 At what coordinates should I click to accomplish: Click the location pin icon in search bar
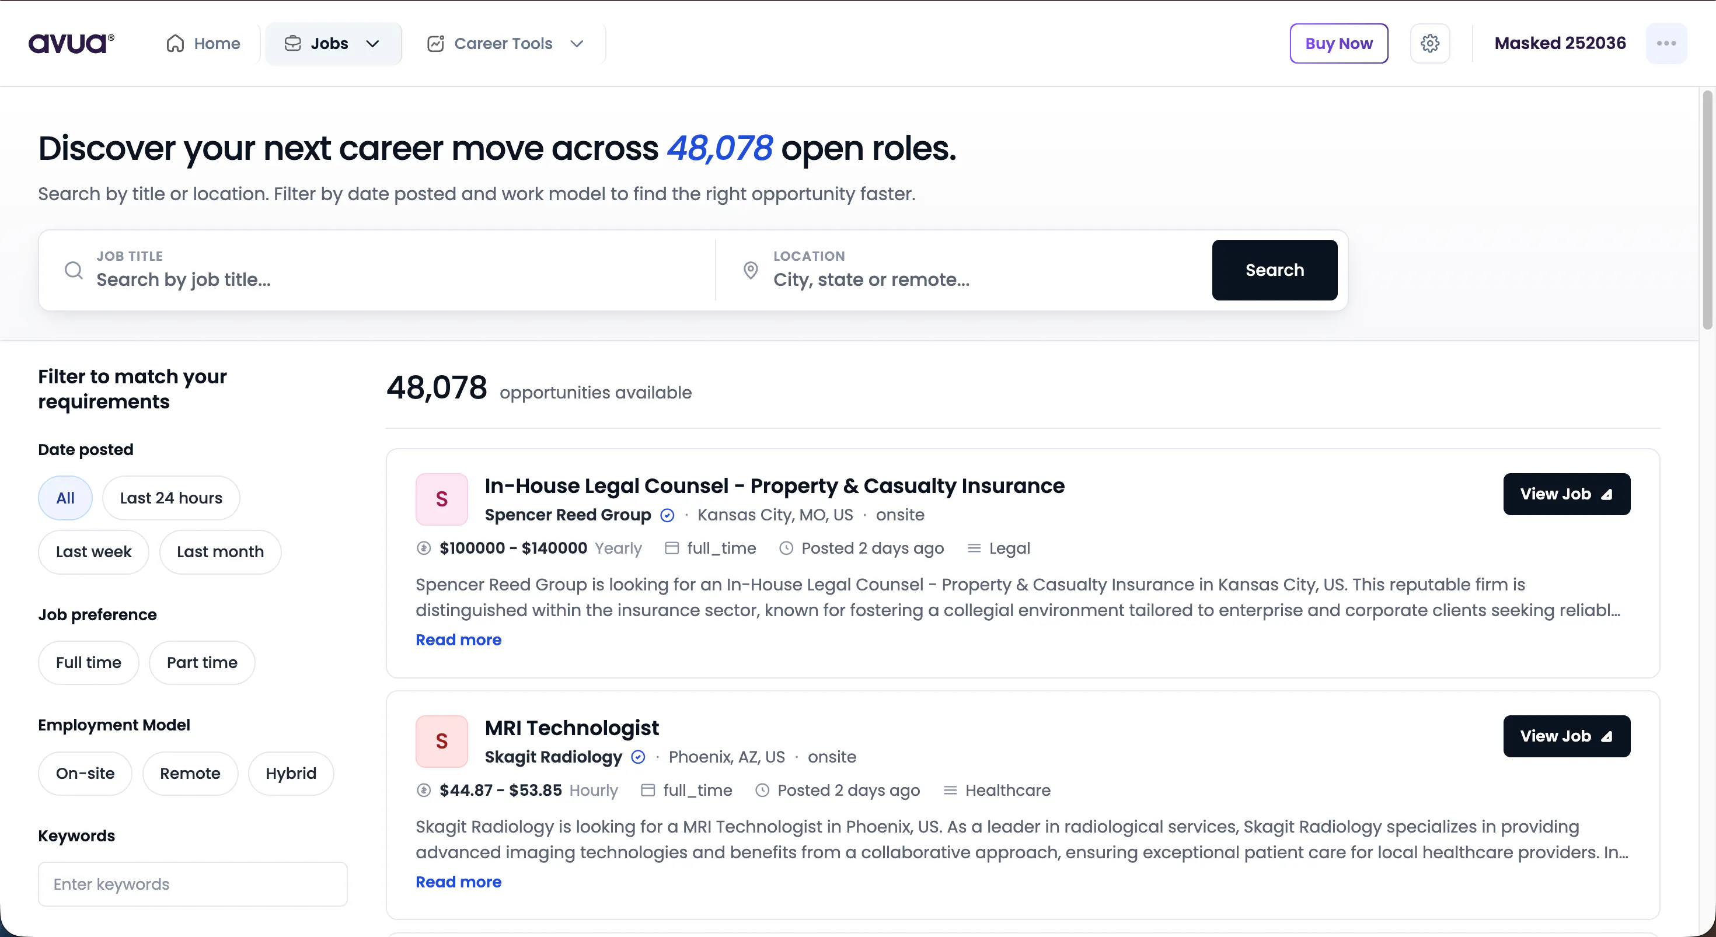pyautogui.click(x=750, y=270)
